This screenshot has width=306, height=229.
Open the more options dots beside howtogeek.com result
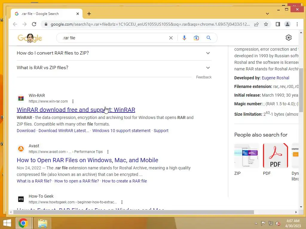(x=122, y=202)
